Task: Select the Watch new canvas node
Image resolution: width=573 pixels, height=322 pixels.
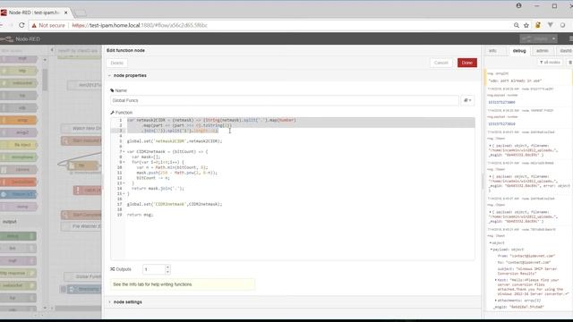Action: click(x=82, y=129)
